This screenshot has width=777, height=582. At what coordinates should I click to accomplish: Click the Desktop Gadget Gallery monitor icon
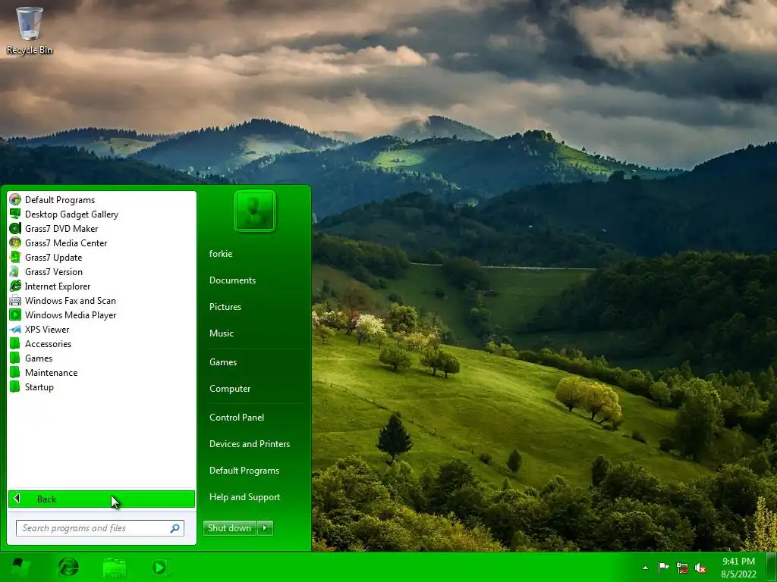pyautogui.click(x=15, y=214)
